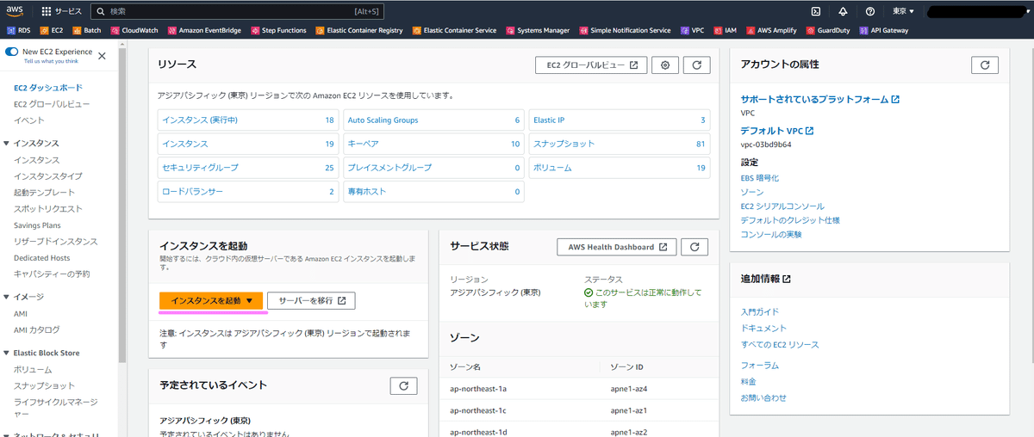Select イベント in sidebar
1034x437 pixels.
(x=29, y=120)
